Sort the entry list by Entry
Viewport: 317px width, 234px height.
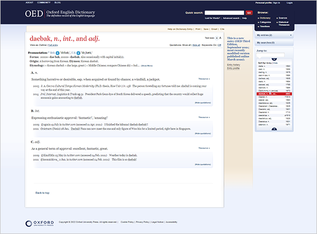pos(269,63)
